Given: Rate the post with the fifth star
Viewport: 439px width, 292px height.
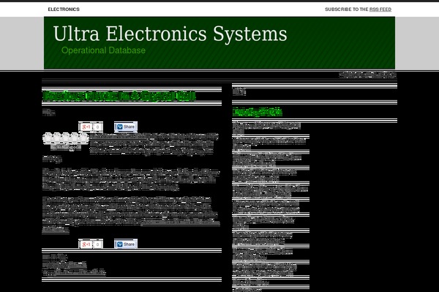Looking at the screenshot, I should [x=83, y=138].
